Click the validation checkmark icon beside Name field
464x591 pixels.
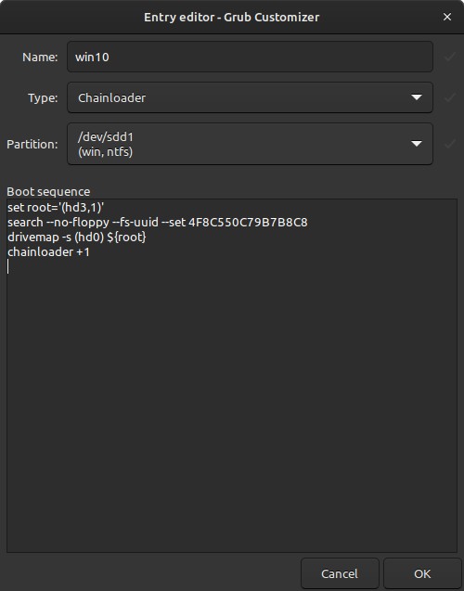click(449, 57)
